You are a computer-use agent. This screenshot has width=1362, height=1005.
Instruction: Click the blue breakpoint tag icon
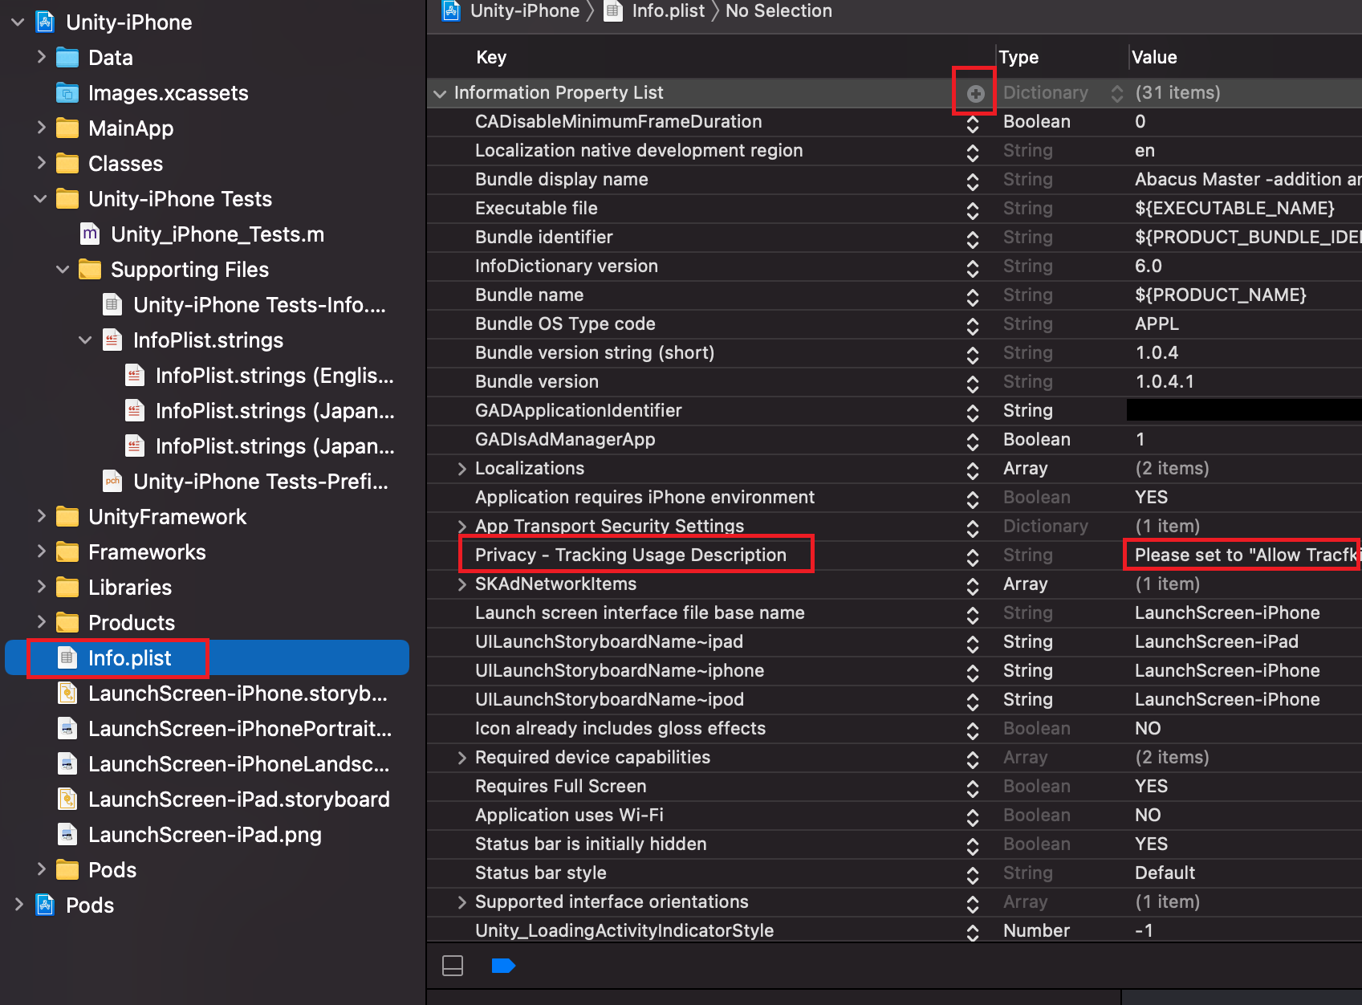tap(502, 966)
